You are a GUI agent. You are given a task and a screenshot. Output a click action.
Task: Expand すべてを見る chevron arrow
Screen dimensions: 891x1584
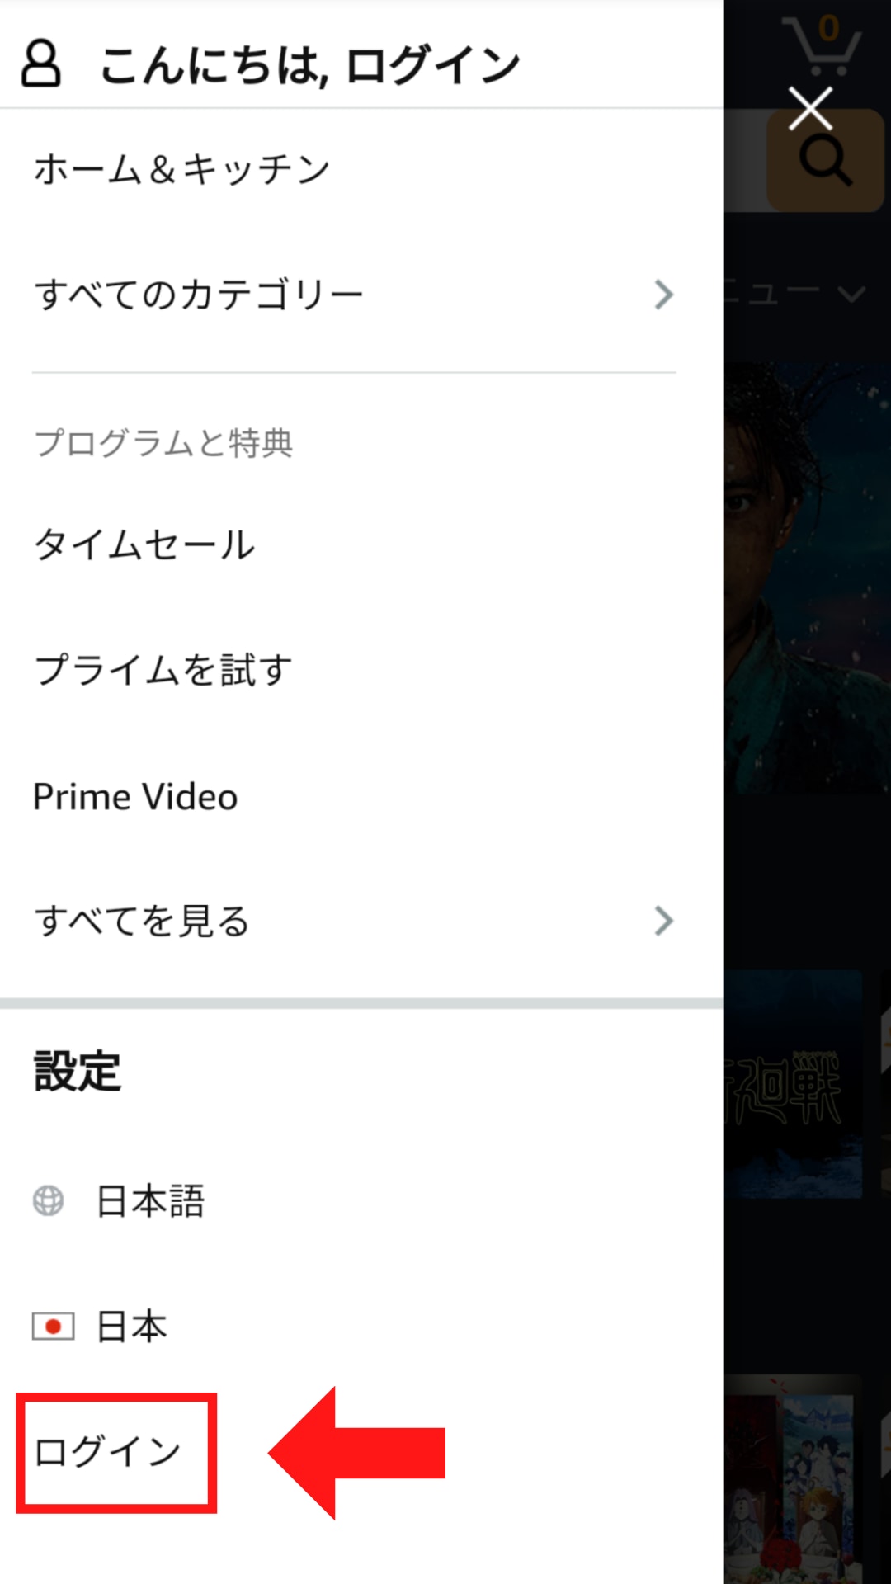click(x=664, y=921)
